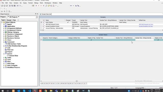Open the File menu
Screen dimensions: 163x92
coord(3,3)
